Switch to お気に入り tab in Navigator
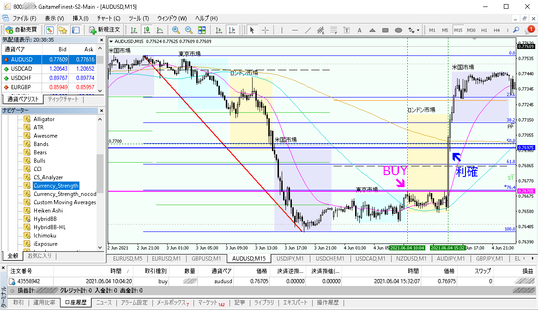This screenshot has height=310, width=538. point(39,256)
